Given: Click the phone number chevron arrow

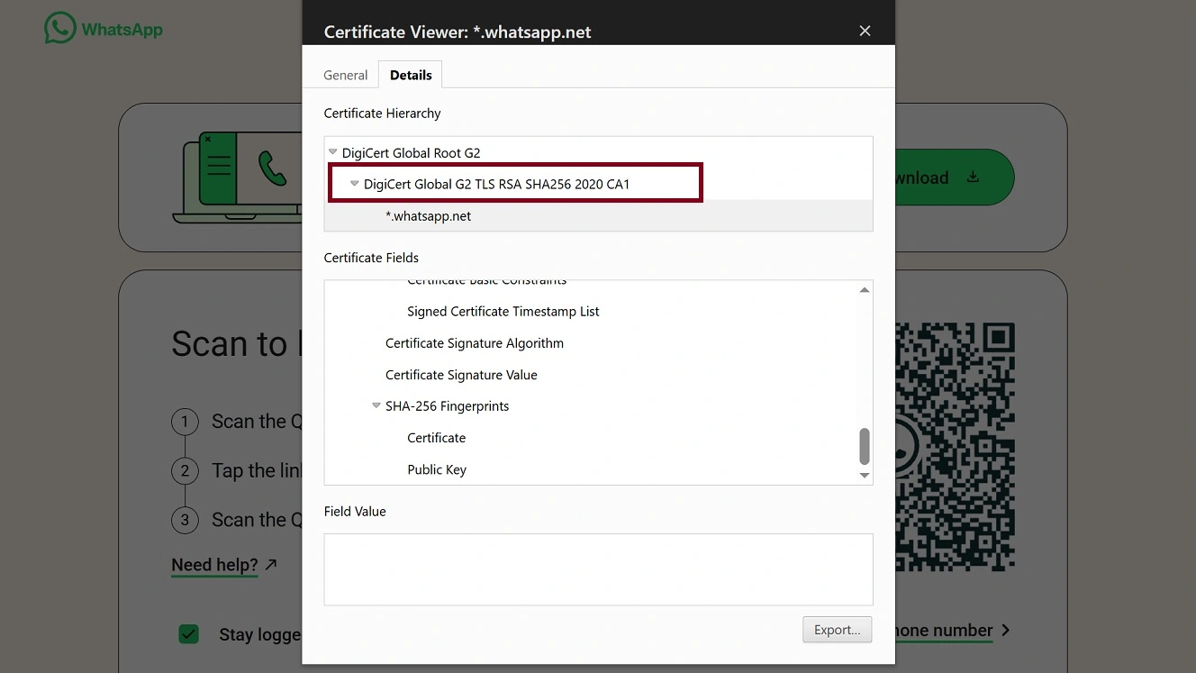Looking at the screenshot, I should click(1006, 631).
